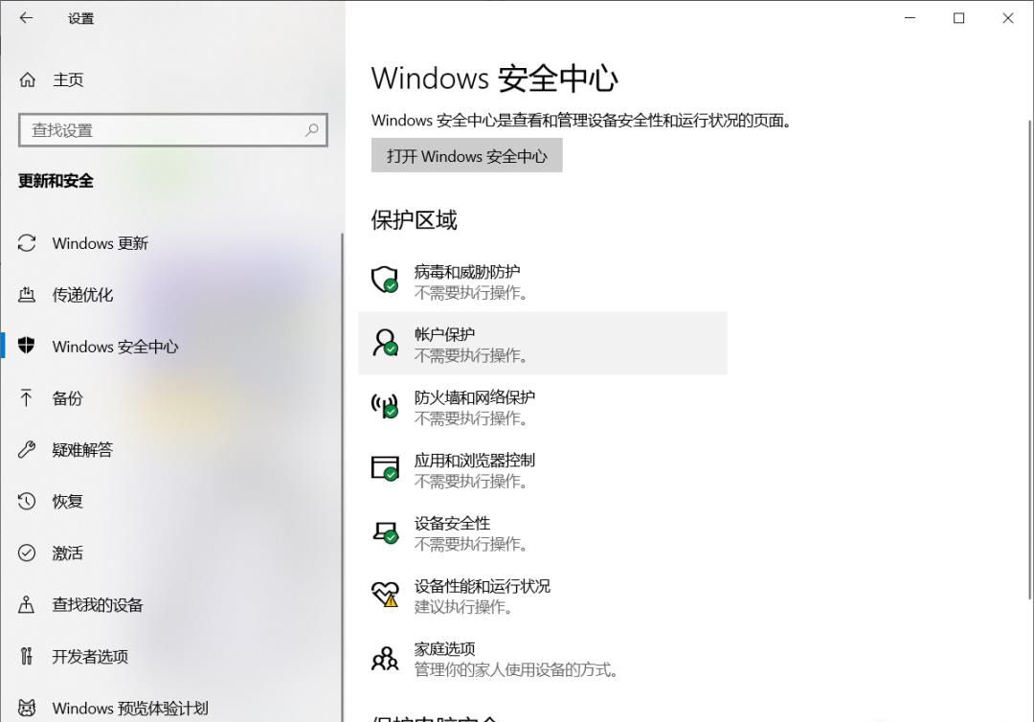Open 病毒和威胁防护 protection area
Screen dimensions: 1034x722
[x=543, y=281]
